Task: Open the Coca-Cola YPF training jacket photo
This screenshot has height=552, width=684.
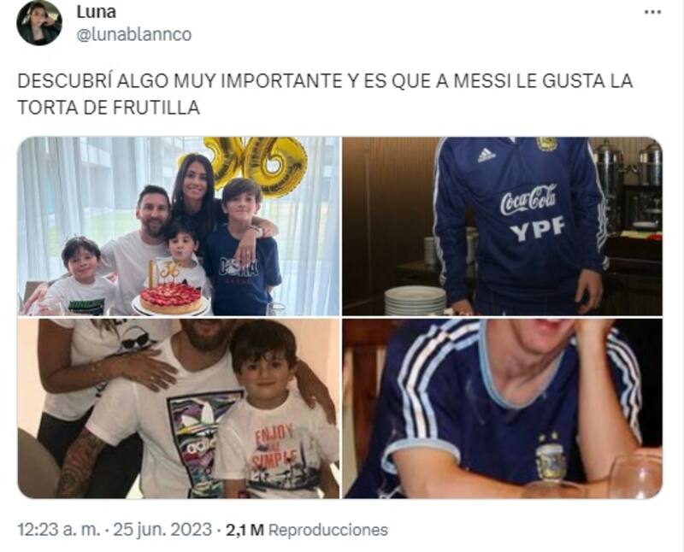Action: [502, 226]
